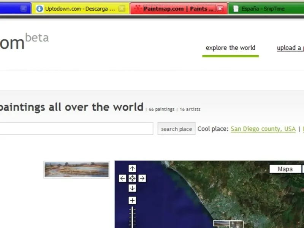Click the SnipTime page document icon
The width and height of the screenshot is (304, 228).
click(x=236, y=8)
